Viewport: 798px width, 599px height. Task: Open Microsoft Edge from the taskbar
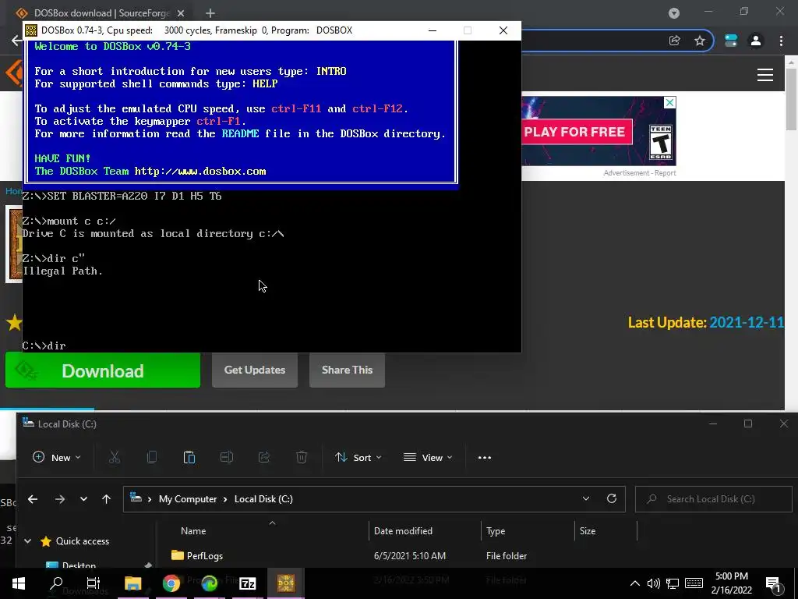point(209,583)
